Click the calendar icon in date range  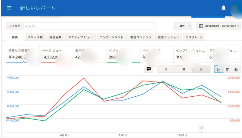(201, 26)
